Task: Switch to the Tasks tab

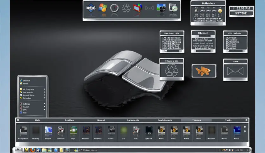Action: (x=228, y=120)
